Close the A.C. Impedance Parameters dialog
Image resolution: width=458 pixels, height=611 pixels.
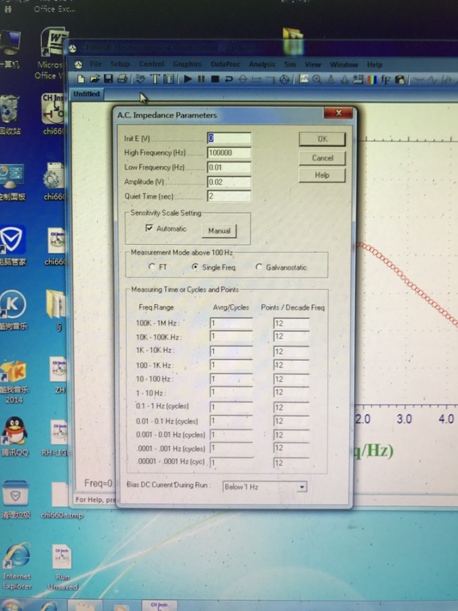pos(339,113)
